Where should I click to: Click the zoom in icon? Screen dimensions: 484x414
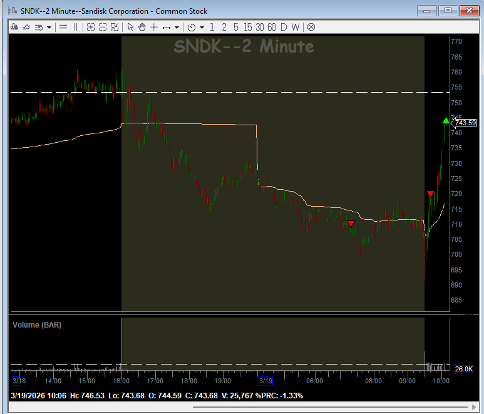[90, 27]
